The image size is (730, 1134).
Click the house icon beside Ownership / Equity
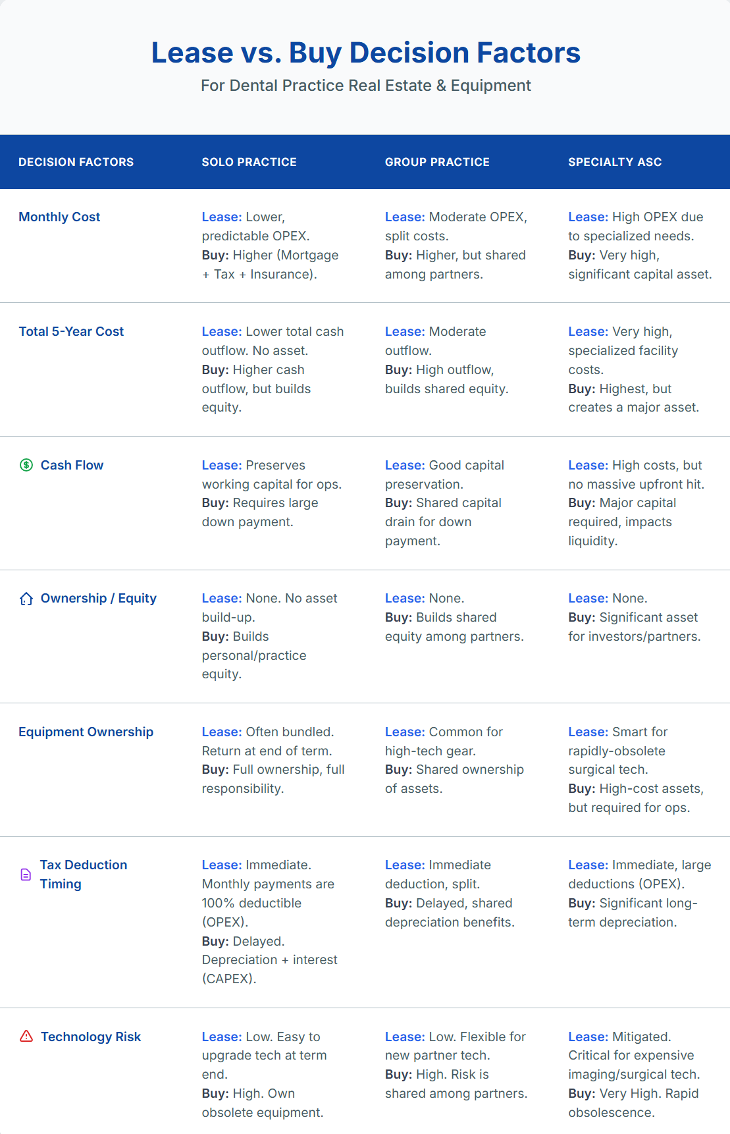point(26,599)
